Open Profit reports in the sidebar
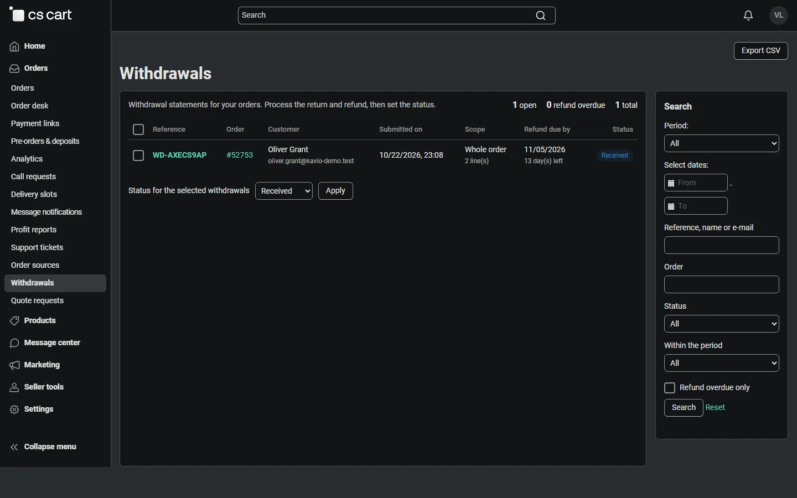Image resolution: width=797 pixels, height=498 pixels. pyautogui.click(x=34, y=230)
